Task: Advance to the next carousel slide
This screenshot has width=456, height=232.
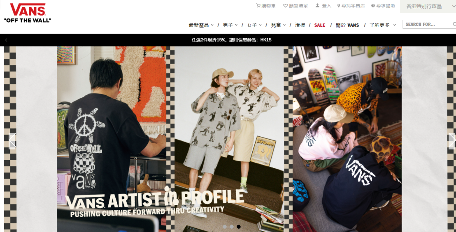Action: click(x=451, y=141)
